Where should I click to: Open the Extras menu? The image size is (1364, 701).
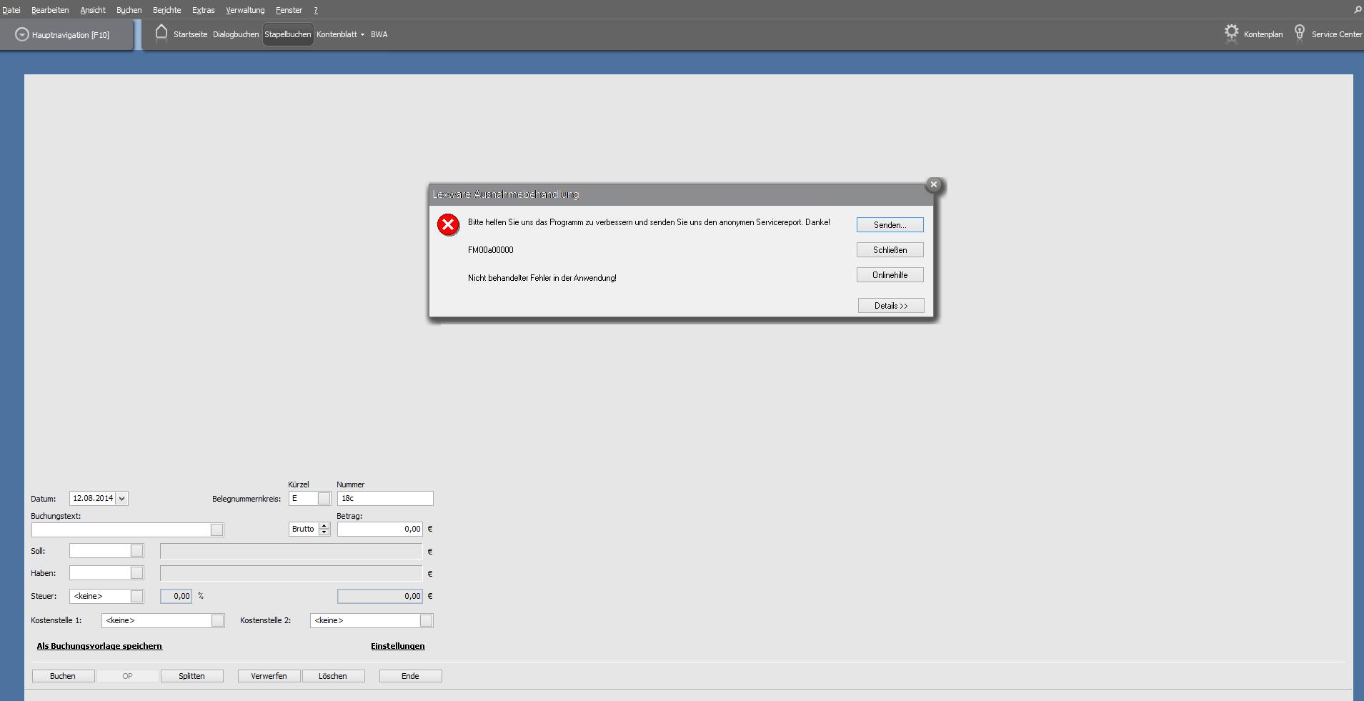pyautogui.click(x=204, y=10)
